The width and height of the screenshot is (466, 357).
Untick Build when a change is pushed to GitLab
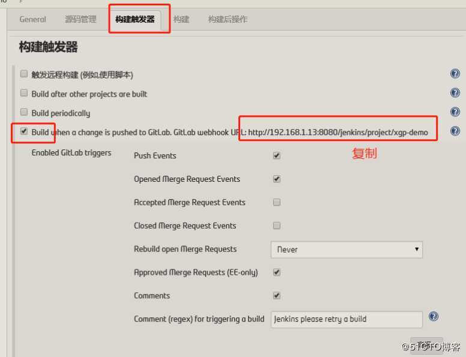(24, 131)
